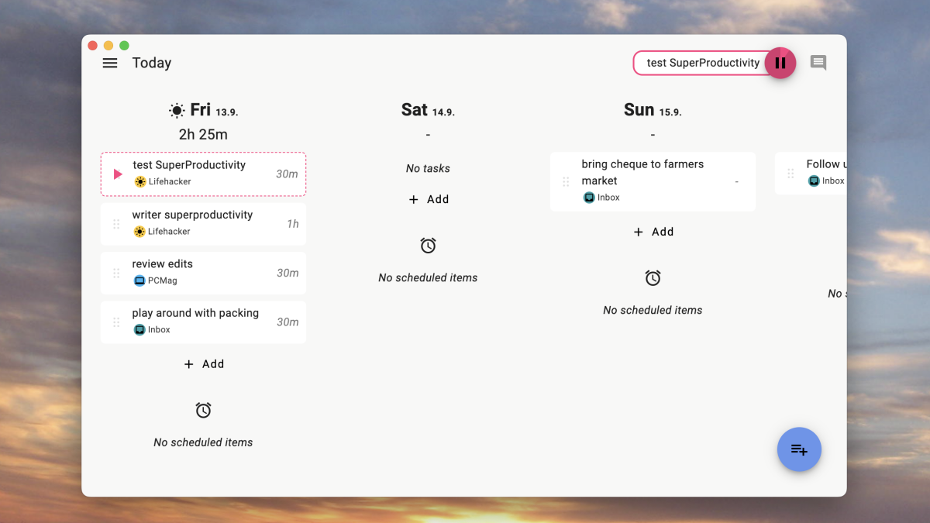930x523 pixels.
Task: Add a task to Friday column
Action: click(x=204, y=364)
